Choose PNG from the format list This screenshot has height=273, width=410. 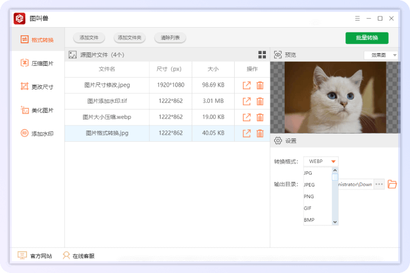[318, 197]
